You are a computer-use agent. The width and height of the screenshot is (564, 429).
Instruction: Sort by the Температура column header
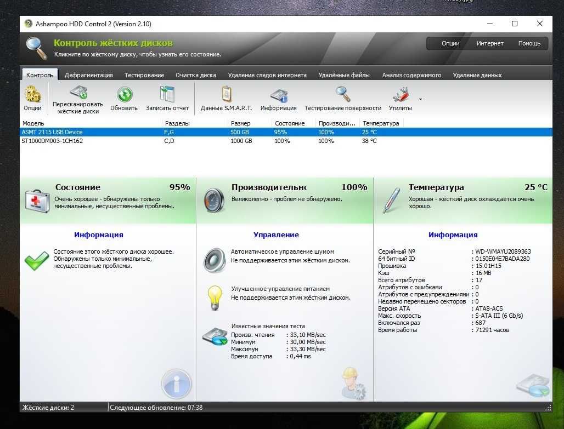point(382,123)
